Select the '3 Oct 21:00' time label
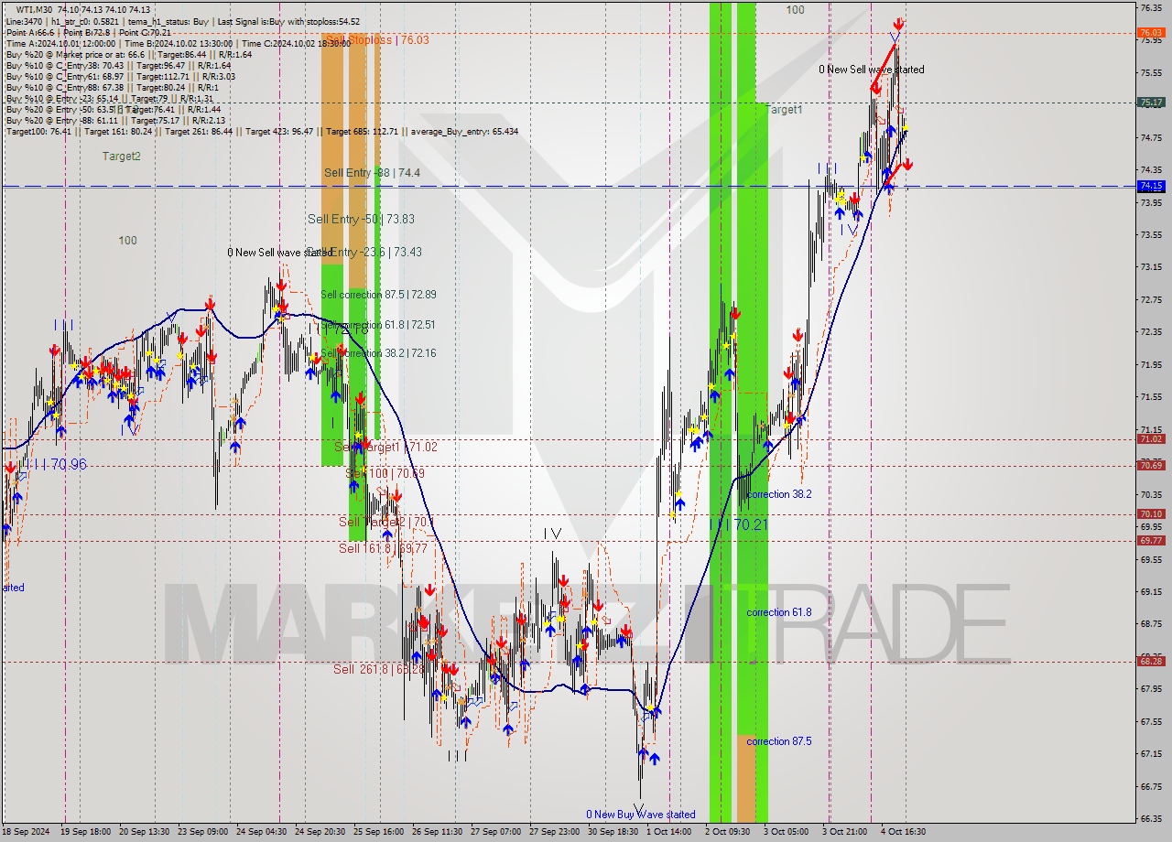This screenshot has height=842, width=1172. [845, 832]
